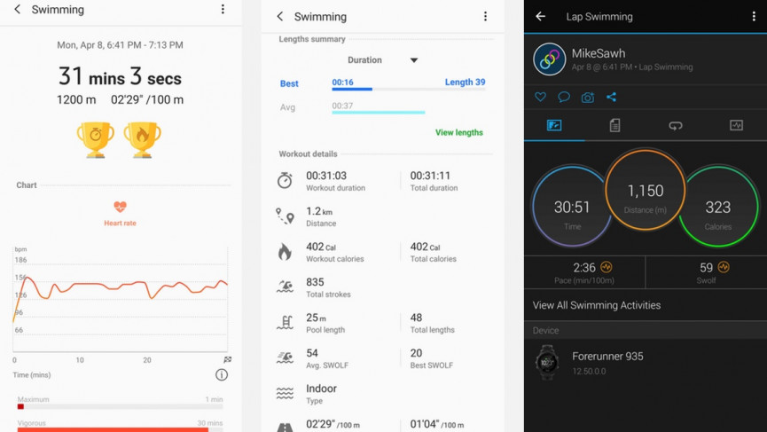Screen dimensions: 767x432
Task: Click View lengths link
Action: point(458,132)
